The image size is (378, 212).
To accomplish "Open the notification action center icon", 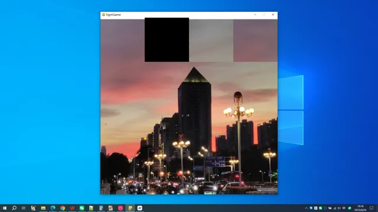I will pyautogui.click(x=372, y=208).
